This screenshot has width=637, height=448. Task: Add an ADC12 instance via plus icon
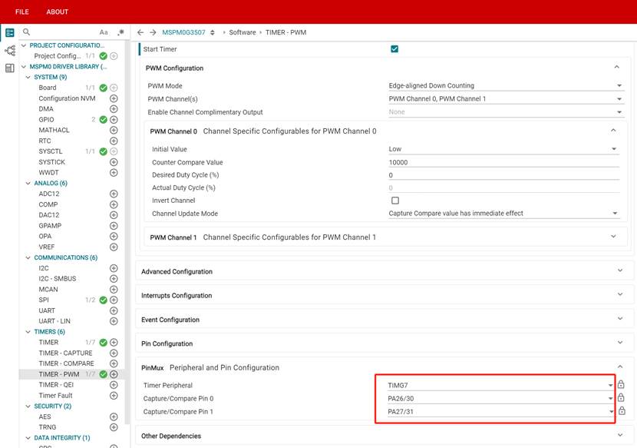click(114, 194)
